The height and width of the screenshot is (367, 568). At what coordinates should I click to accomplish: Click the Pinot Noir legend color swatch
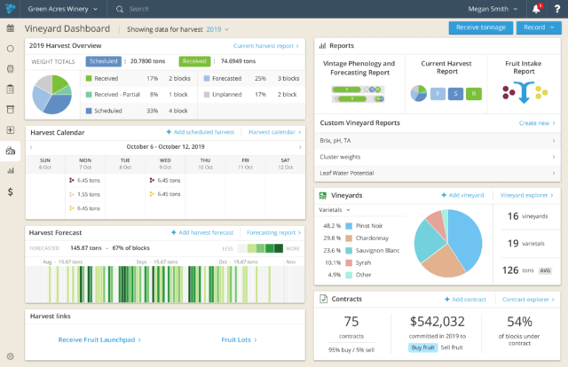click(x=350, y=226)
